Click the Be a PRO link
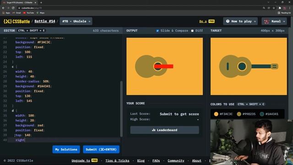 [x=206, y=22]
